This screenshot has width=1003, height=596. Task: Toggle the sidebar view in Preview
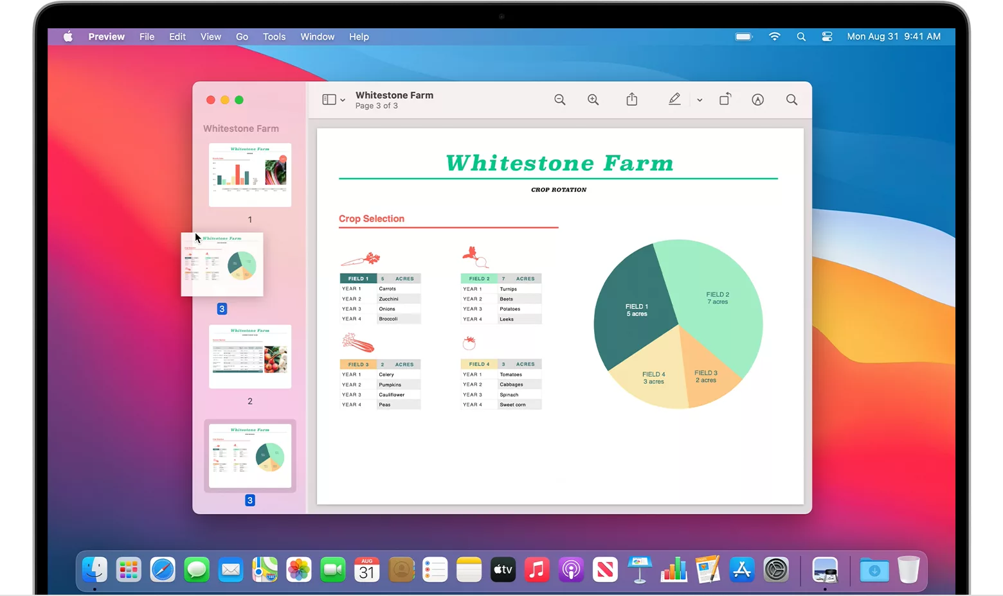329,100
